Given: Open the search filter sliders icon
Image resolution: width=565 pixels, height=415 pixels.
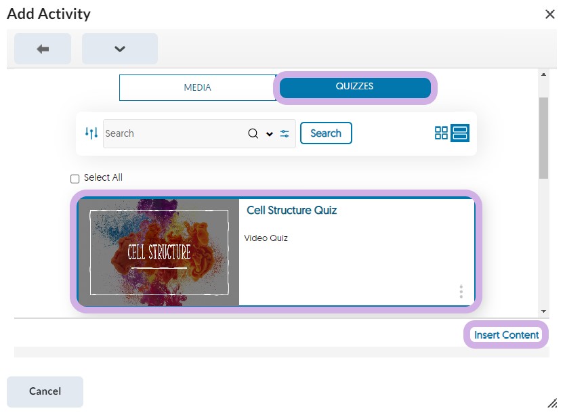Looking at the screenshot, I should [x=285, y=133].
